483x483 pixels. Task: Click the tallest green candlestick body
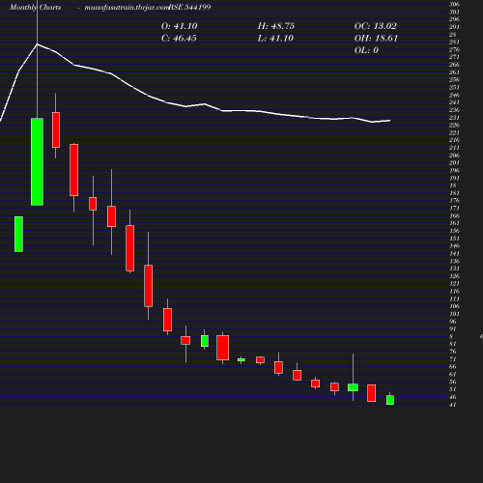[x=37, y=161]
